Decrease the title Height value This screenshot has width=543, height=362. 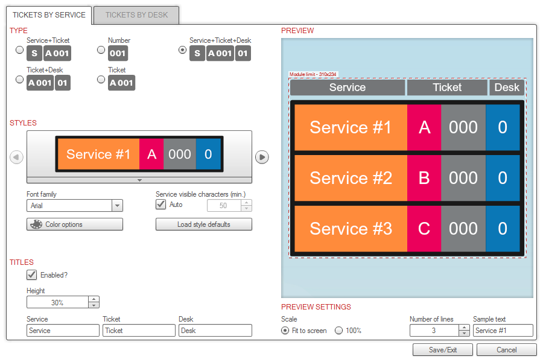94,305
